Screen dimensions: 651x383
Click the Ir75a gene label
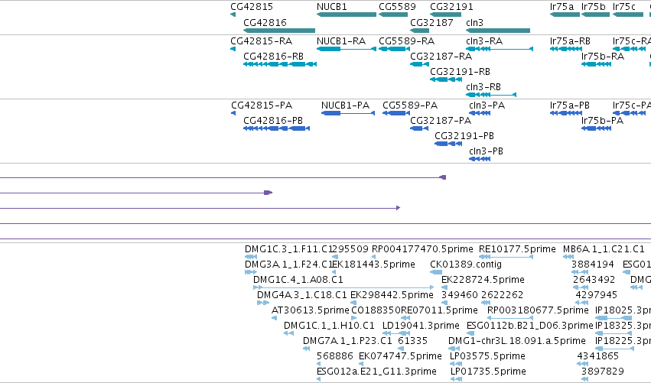tap(561, 7)
